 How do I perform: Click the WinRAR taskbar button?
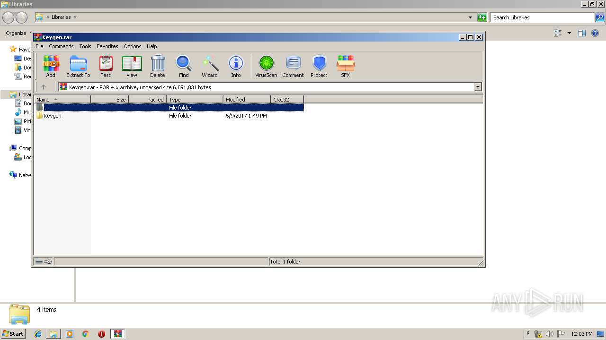coord(117,334)
